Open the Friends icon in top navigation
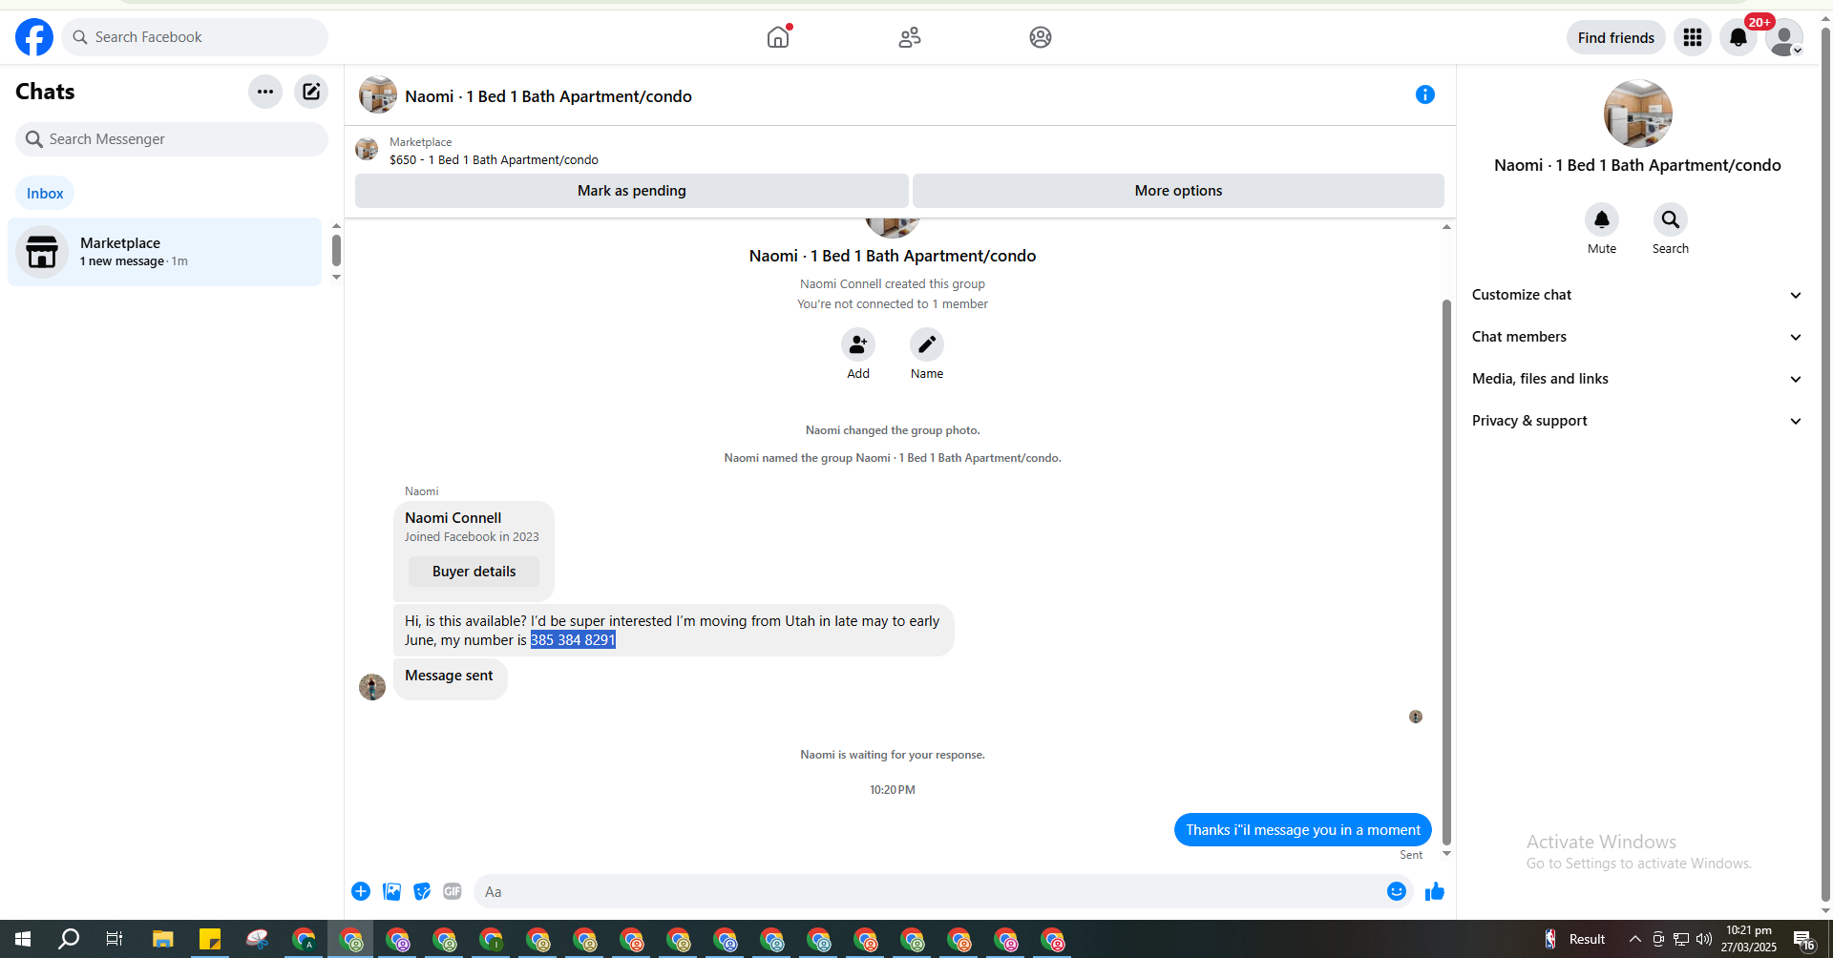 (910, 37)
